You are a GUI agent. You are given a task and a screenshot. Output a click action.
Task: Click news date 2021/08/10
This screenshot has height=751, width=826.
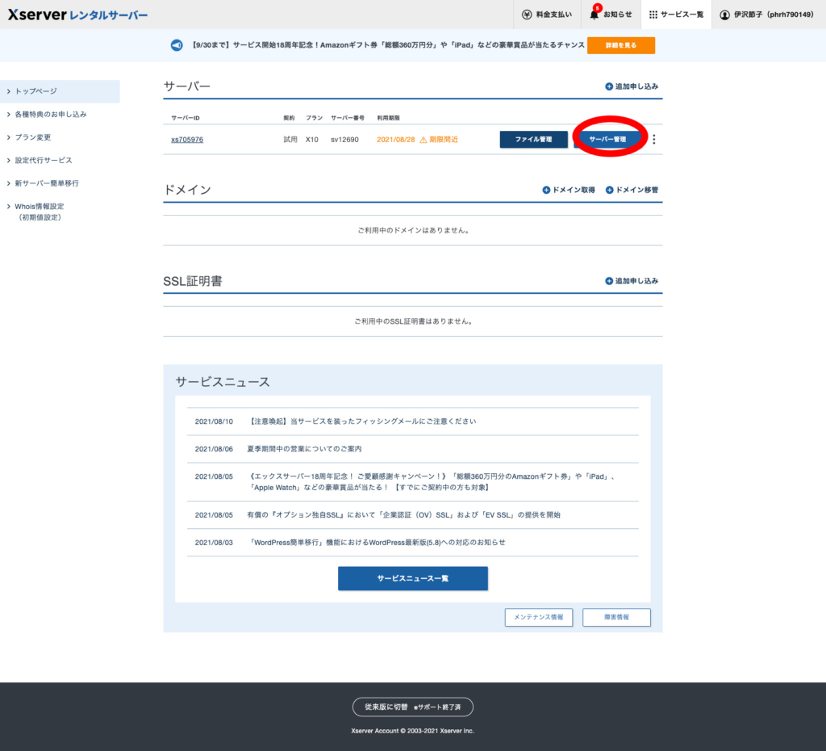coord(214,422)
